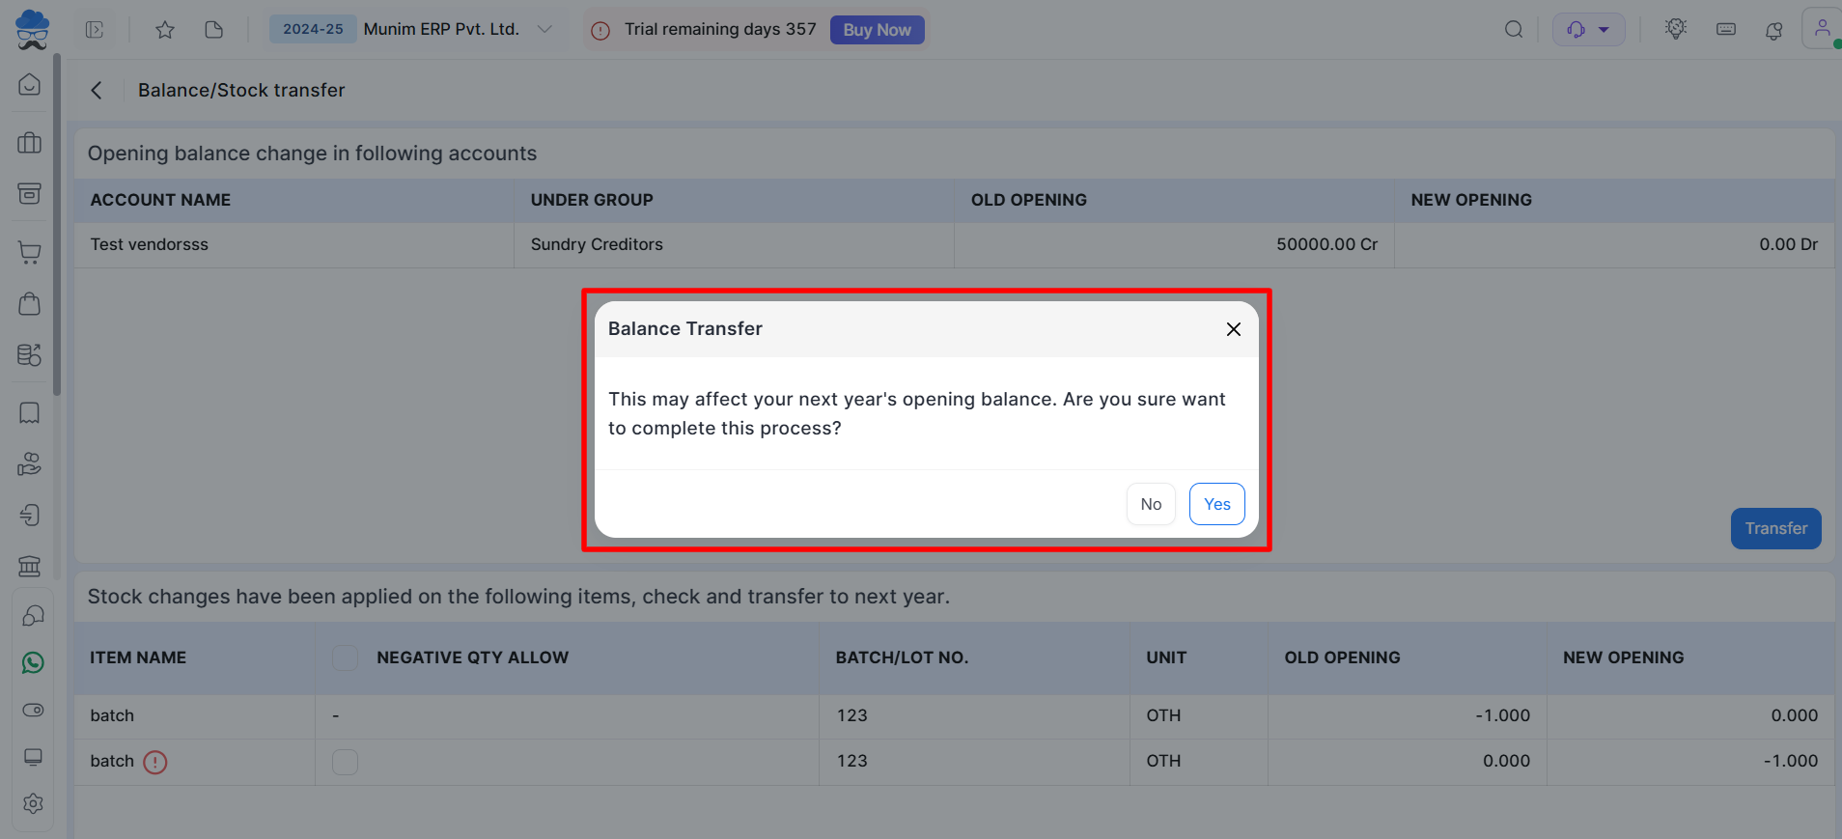This screenshot has height=839, width=1842.
Task: Go back using the back arrow
Action: point(97,90)
